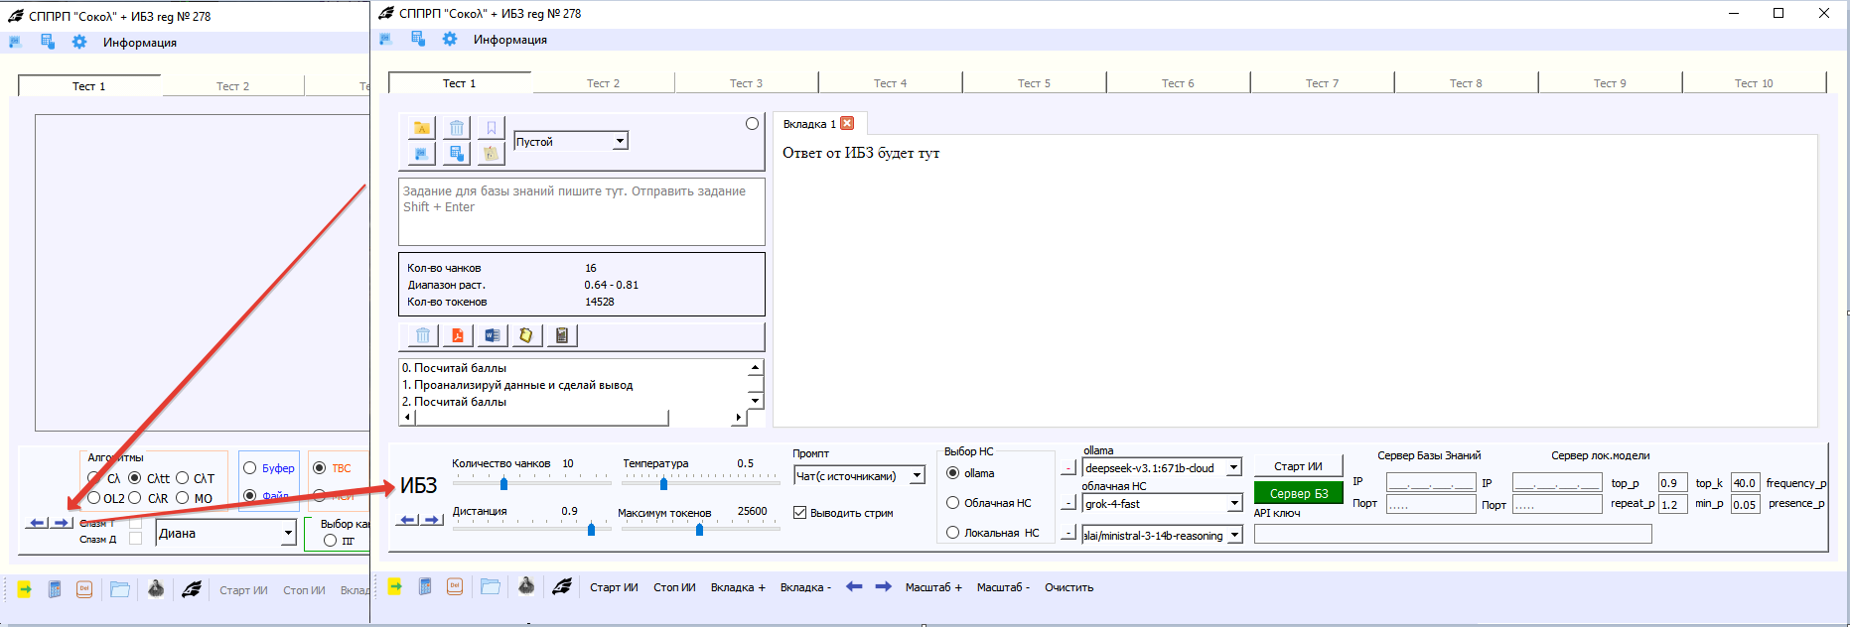Click the Температура slider handle
The image size is (1850, 627).
663,484
